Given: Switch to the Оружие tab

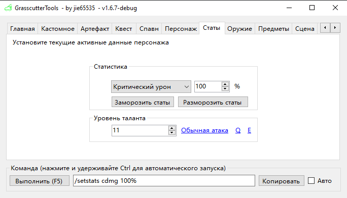Looking at the screenshot, I should pyautogui.click(x=239, y=29).
